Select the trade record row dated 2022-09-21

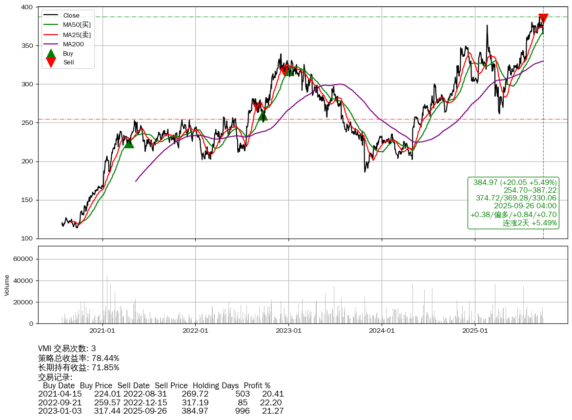tap(161, 402)
